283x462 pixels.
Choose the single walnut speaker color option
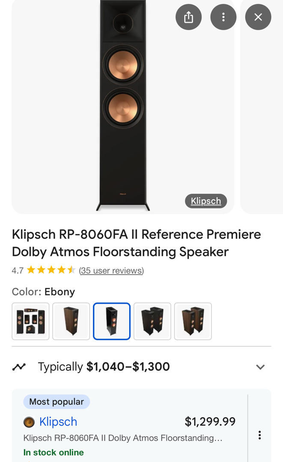[x=71, y=321]
